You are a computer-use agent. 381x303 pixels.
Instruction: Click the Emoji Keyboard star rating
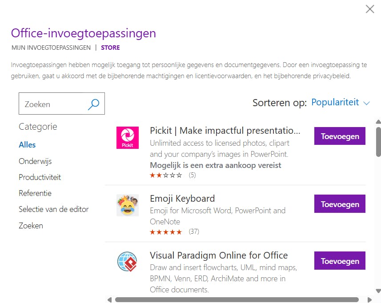tap(166, 232)
